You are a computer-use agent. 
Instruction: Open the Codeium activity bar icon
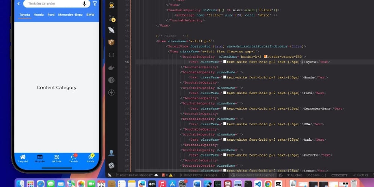(x=111, y=80)
